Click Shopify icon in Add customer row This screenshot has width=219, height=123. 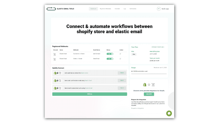[55, 73]
